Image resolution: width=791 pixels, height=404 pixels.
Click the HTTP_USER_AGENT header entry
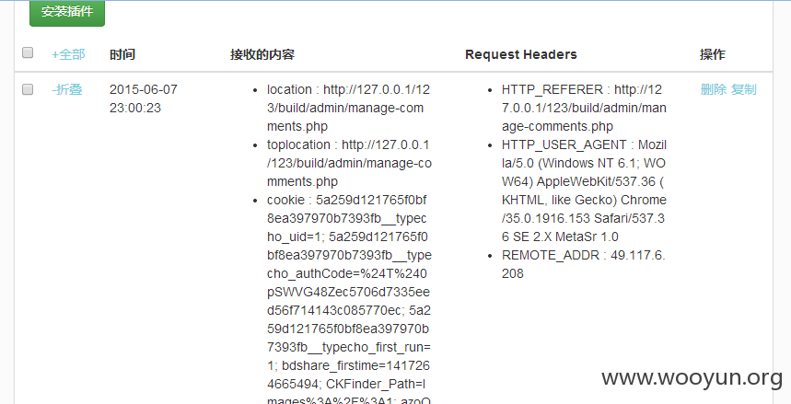(584, 190)
